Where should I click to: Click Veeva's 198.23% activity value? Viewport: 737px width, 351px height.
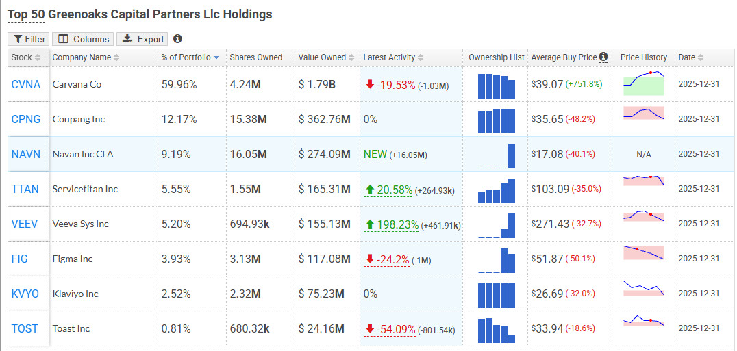point(392,225)
